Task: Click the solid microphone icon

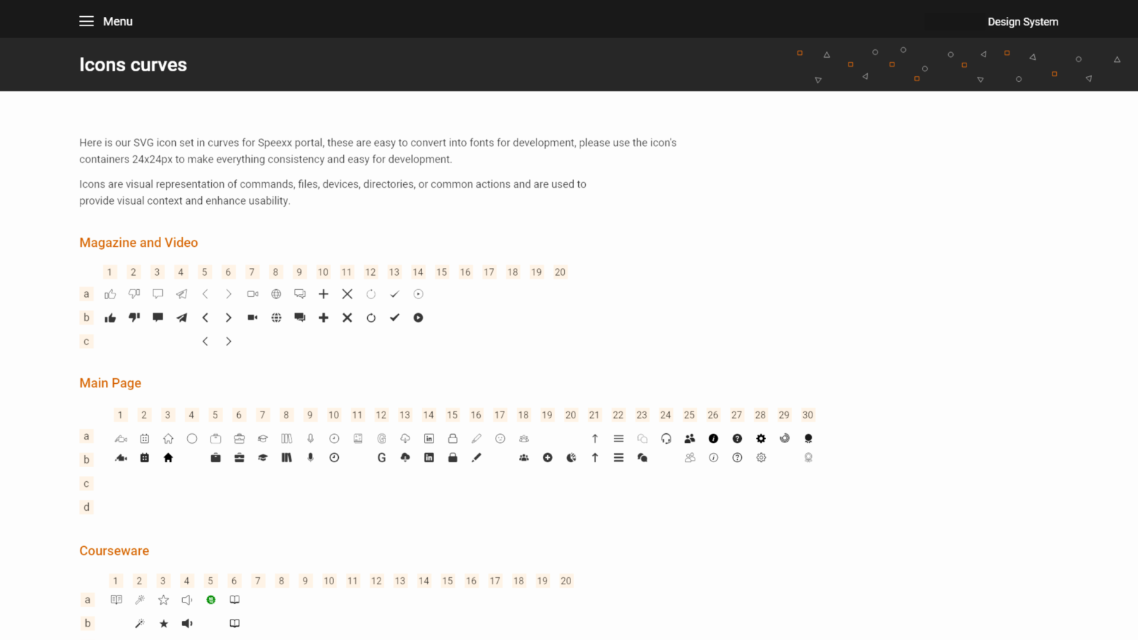Action: click(311, 458)
